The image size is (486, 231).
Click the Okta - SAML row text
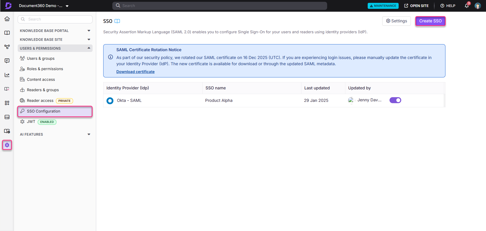tap(129, 101)
